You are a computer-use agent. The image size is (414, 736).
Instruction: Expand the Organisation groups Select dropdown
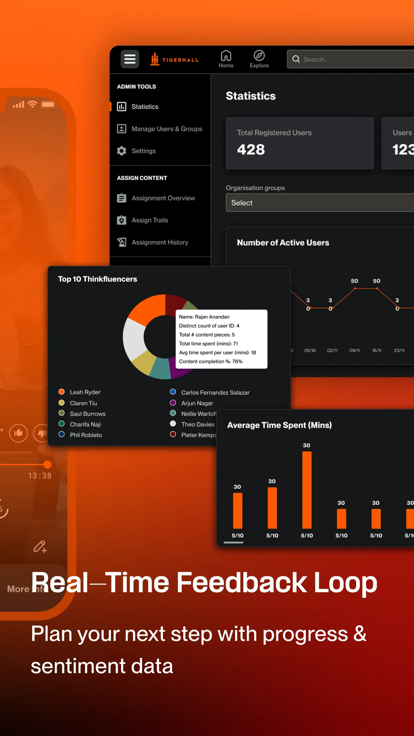pos(320,203)
